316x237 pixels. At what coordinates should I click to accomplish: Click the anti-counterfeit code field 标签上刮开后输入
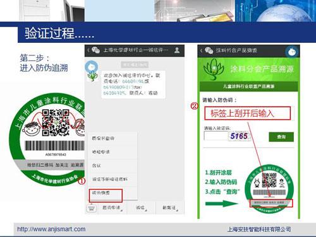(x=248, y=113)
